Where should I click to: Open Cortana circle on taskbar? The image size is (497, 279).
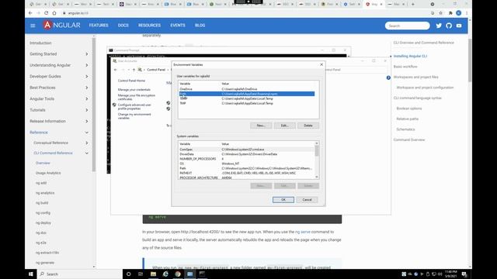point(128,274)
